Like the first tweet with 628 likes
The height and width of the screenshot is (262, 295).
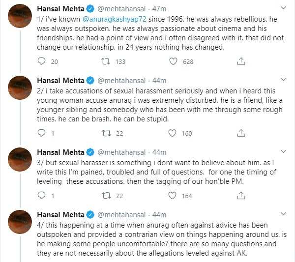click(173, 61)
